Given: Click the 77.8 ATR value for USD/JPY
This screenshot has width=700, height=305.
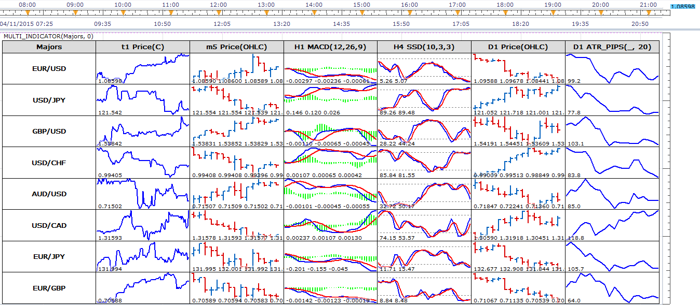Looking at the screenshot, I should tap(574, 112).
